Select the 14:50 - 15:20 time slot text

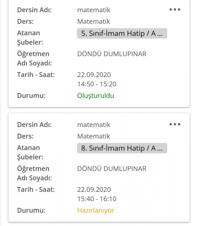point(97,84)
